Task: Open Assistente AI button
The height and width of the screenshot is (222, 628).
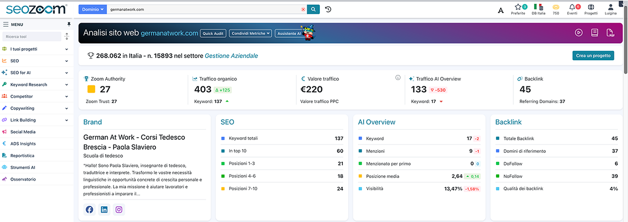Action: [x=289, y=33]
